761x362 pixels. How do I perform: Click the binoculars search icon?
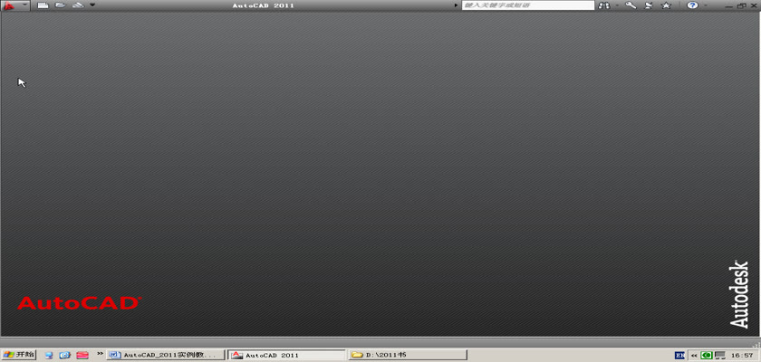pyautogui.click(x=603, y=5)
